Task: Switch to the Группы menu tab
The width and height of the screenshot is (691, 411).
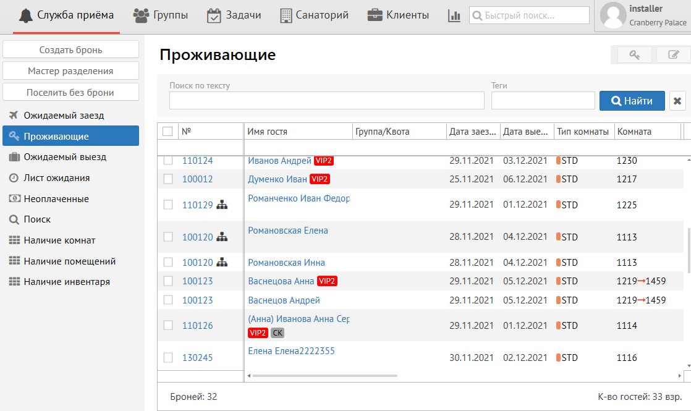Action: pyautogui.click(x=161, y=15)
